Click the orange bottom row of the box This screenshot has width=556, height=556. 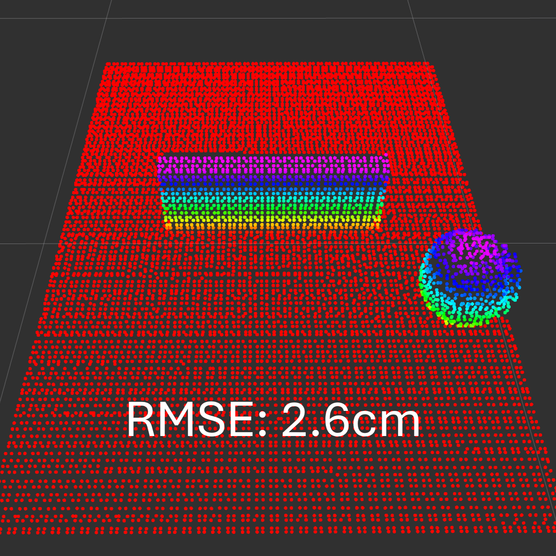pyautogui.click(x=273, y=226)
